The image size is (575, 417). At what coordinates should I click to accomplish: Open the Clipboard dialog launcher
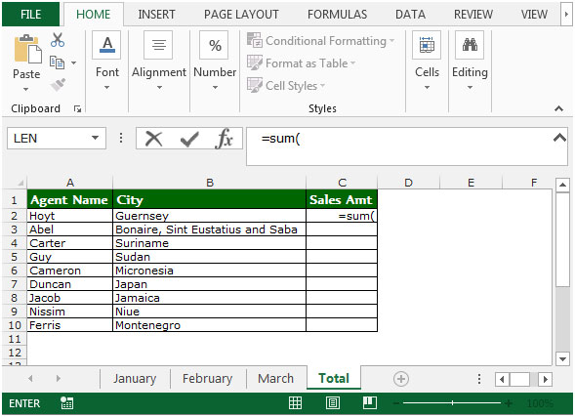[77, 108]
